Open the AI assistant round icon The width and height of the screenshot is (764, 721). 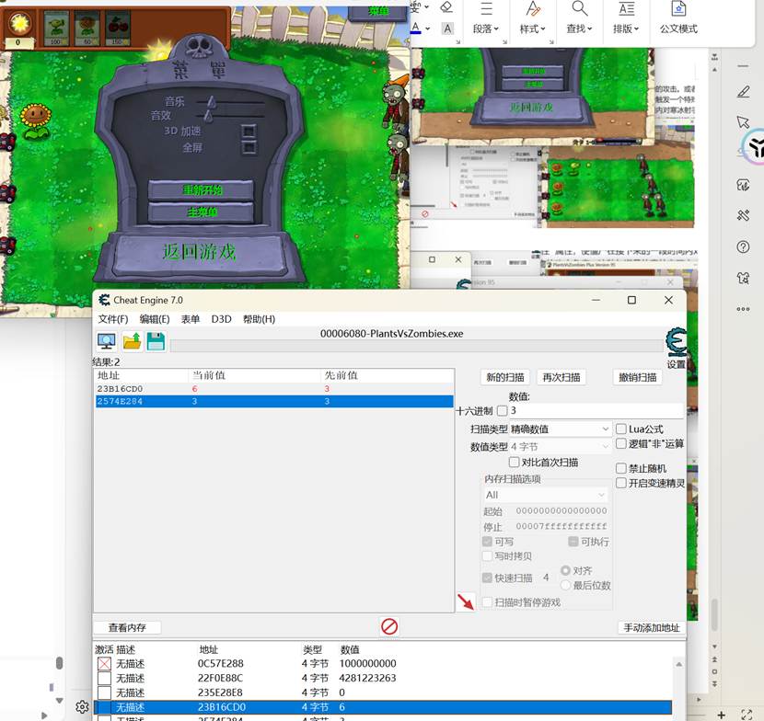tap(754, 146)
